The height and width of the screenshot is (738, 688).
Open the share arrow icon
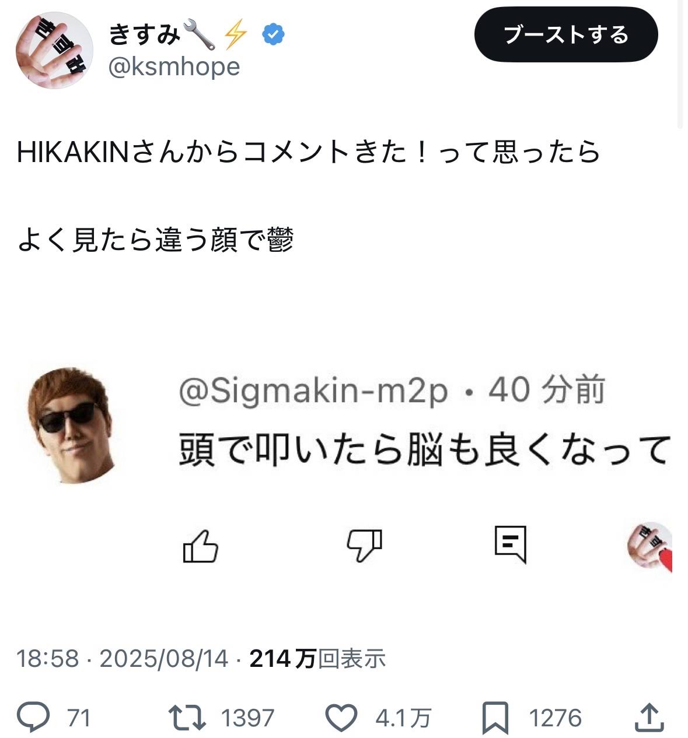[648, 717]
